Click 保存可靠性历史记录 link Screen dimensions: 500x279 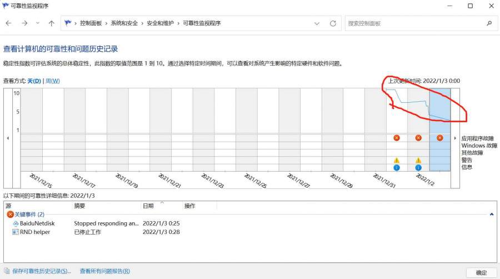click(38, 271)
